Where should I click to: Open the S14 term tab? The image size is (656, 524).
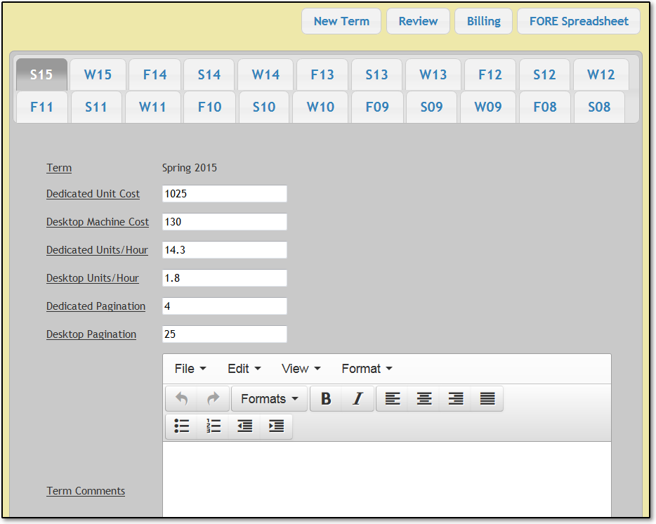click(209, 74)
